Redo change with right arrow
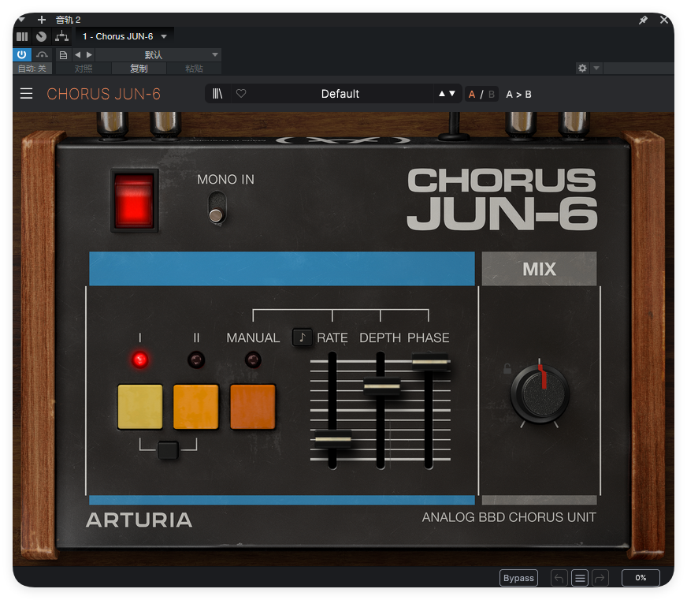687x600 pixels. click(600, 578)
